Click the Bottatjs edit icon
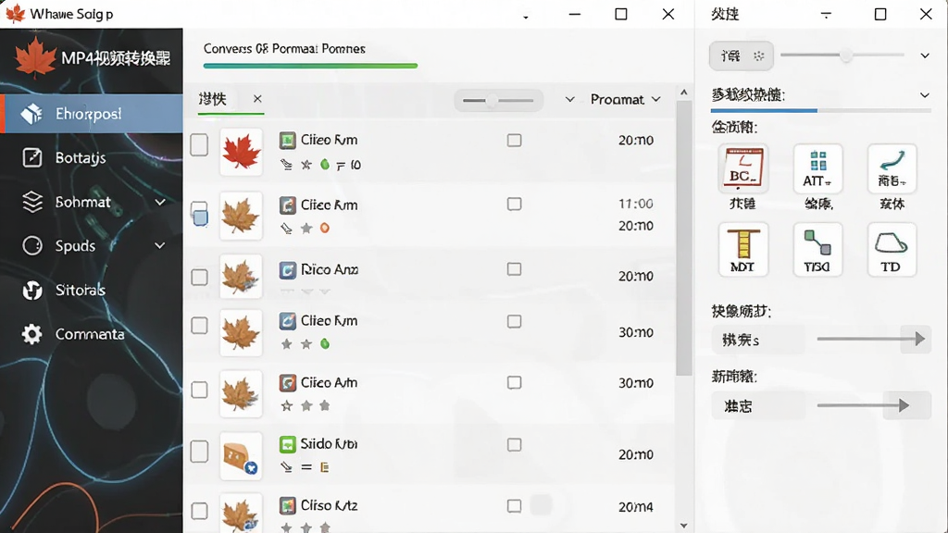Viewport: 948px width, 533px height. [32, 157]
